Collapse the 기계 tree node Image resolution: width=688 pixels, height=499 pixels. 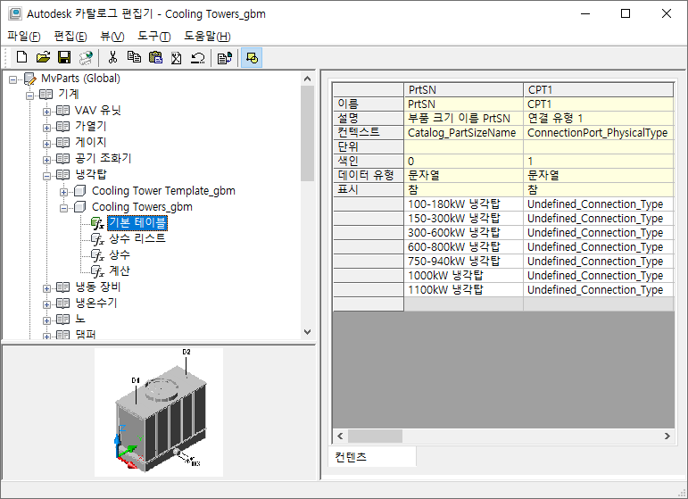pyautogui.click(x=29, y=96)
